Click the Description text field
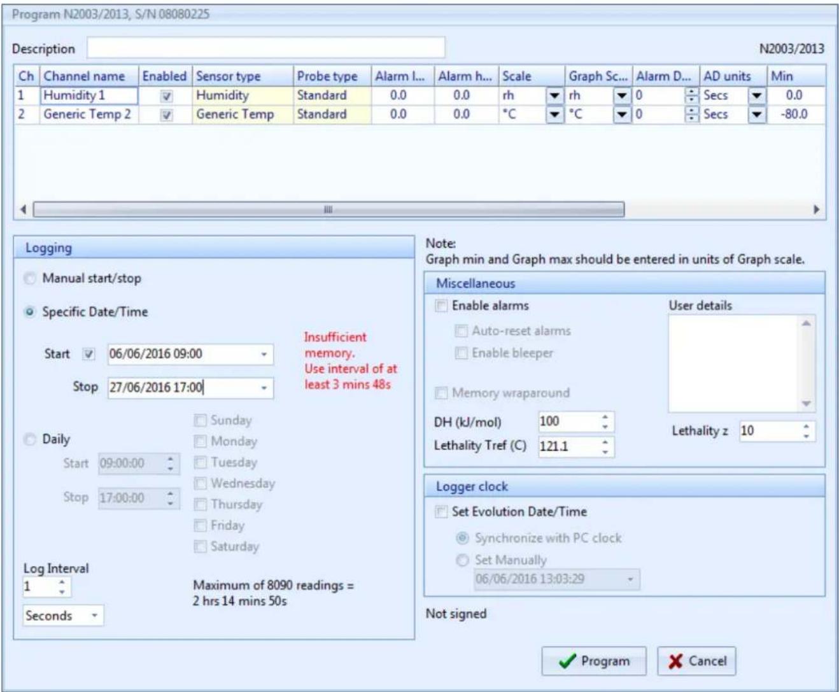The width and height of the screenshot is (839, 692). 266,48
